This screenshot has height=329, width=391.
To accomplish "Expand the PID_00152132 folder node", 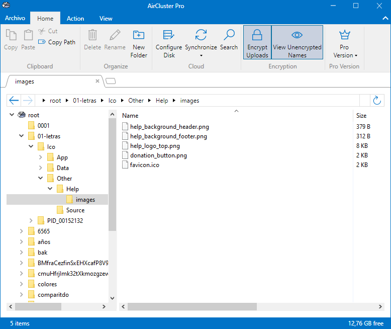I will pyautogui.click(x=31, y=221).
